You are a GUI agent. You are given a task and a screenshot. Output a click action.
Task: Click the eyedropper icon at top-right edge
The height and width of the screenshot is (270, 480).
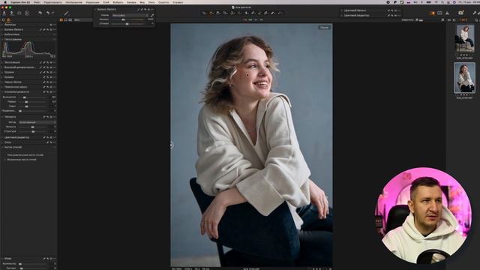click(x=475, y=13)
